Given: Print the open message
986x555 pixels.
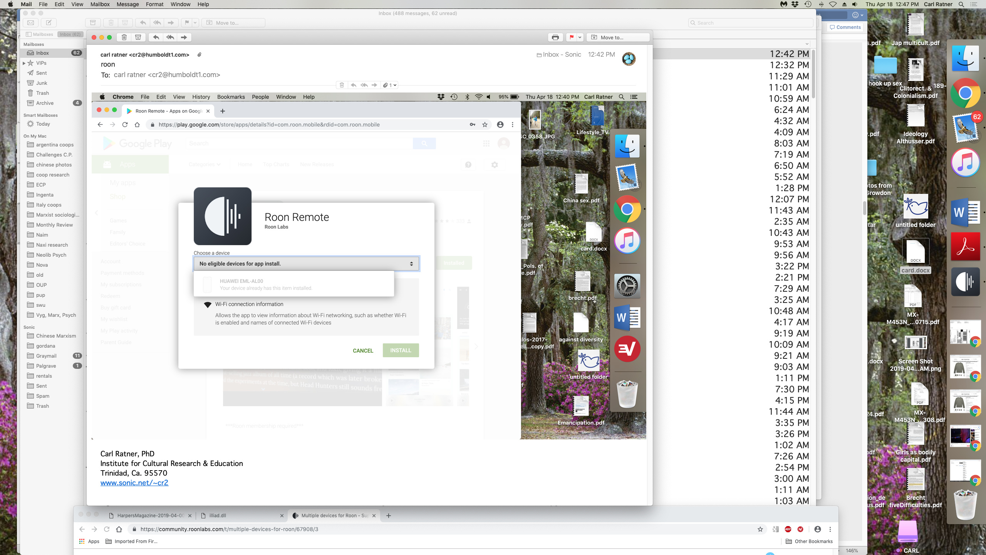Looking at the screenshot, I should pyautogui.click(x=555, y=37).
